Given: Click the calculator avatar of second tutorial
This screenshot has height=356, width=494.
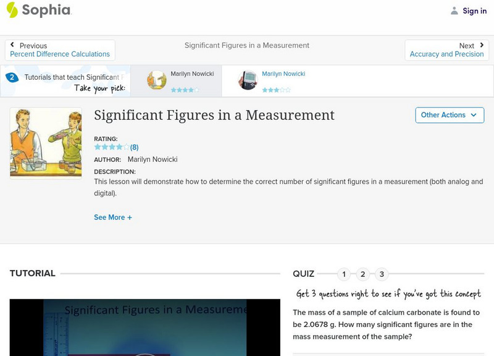Looking at the screenshot, I should click(248, 80).
